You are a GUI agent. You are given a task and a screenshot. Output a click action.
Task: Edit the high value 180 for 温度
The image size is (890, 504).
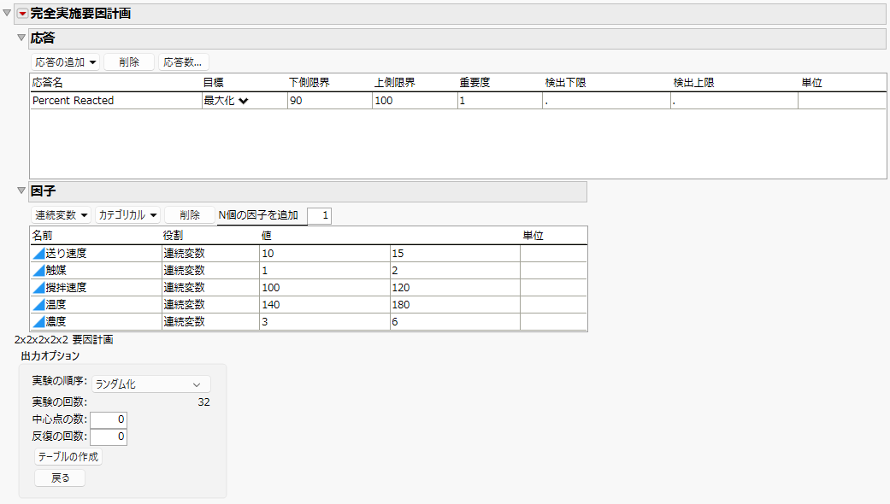(x=455, y=304)
